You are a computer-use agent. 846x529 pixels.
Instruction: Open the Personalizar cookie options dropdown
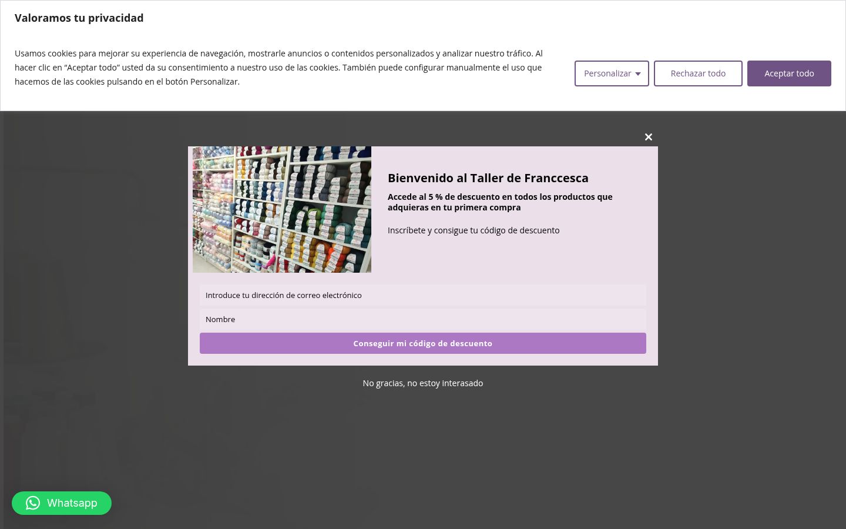pyautogui.click(x=612, y=73)
